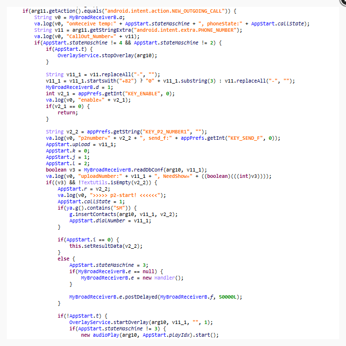Image resolution: width=346 pixels, height=346 pixels.
Task: Select the ", NeedShow=" string
Action: (173, 176)
